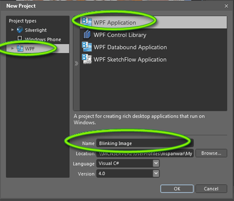Click the WPF Control Library text

point(120,35)
